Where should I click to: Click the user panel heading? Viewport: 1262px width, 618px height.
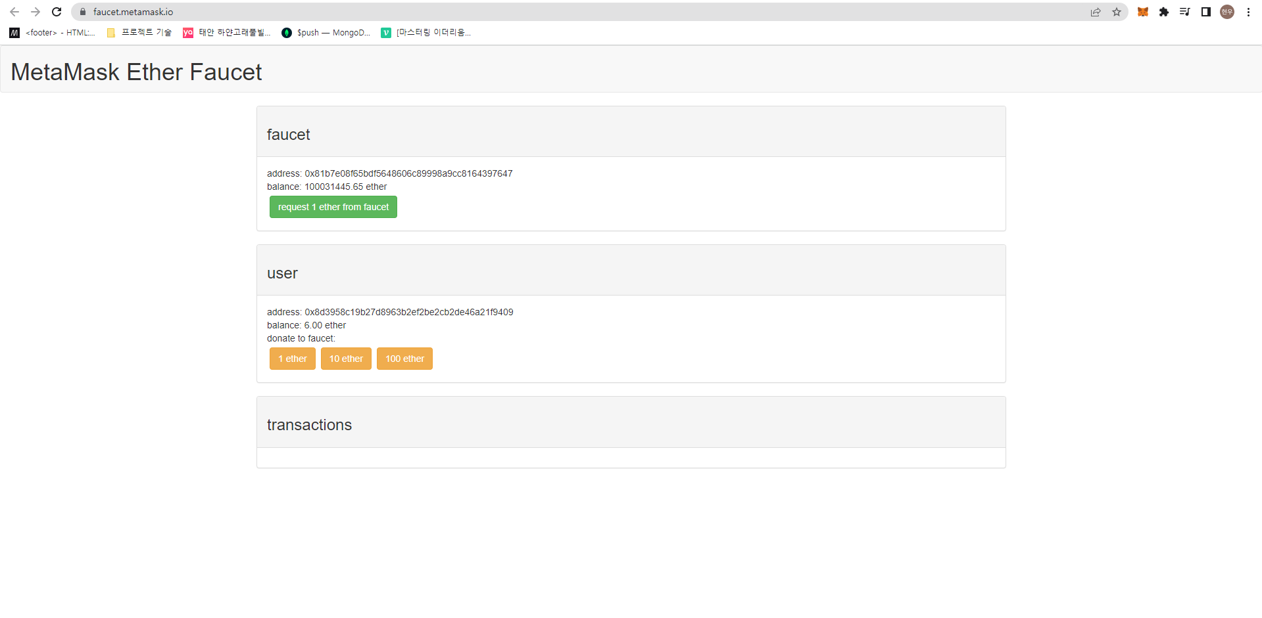[x=282, y=273]
